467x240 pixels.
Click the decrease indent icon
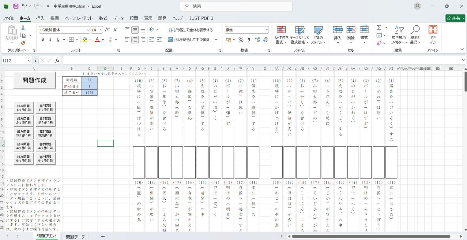151,39
